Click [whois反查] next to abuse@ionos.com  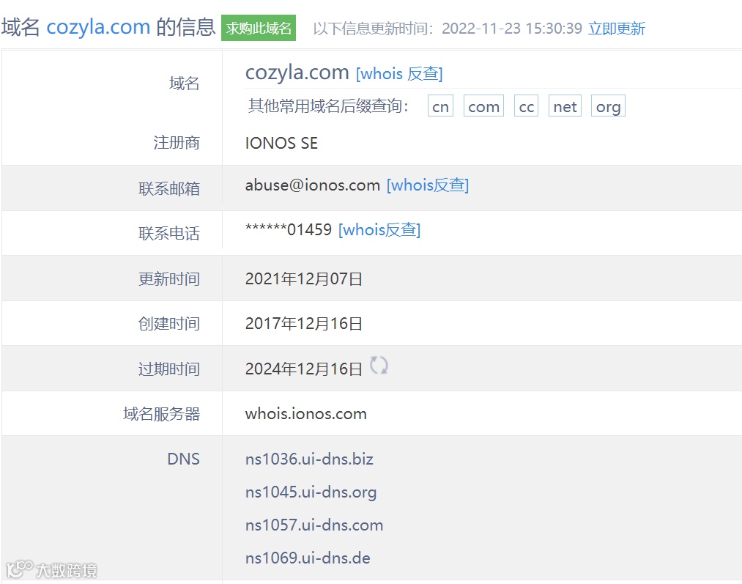click(x=428, y=185)
